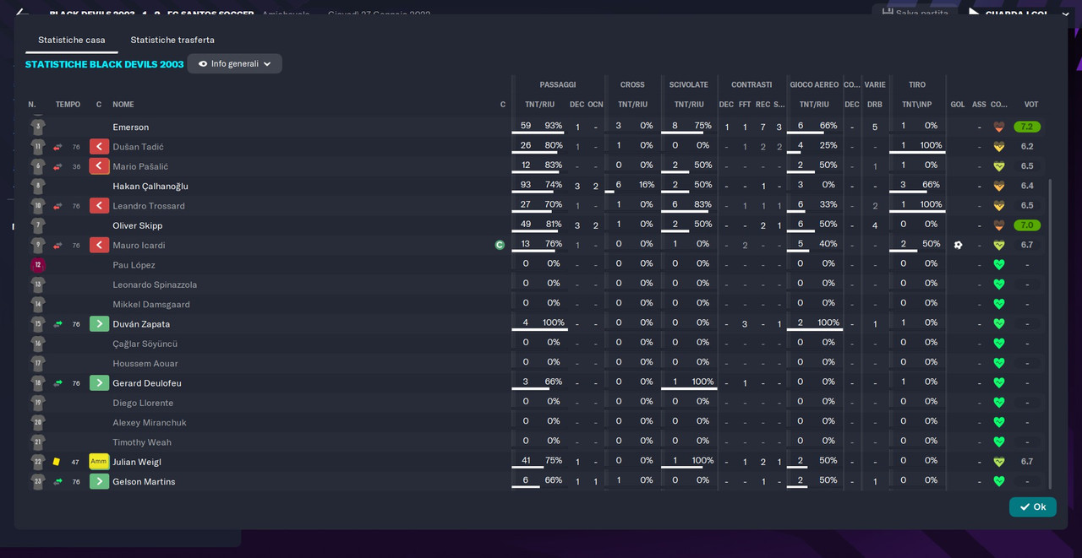Viewport: 1082px width, 558px height.
Task: Select player Leonardo Spinazzola by name
Action: coord(155,285)
